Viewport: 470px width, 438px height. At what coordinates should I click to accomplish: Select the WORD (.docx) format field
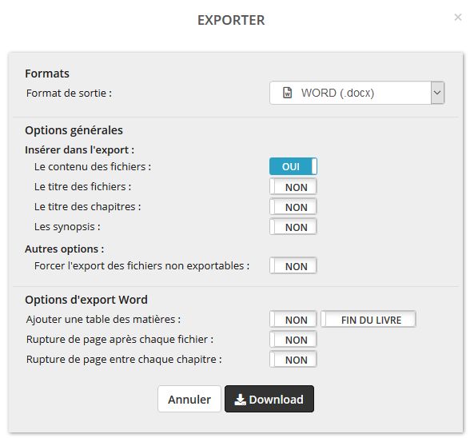(356, 93)
